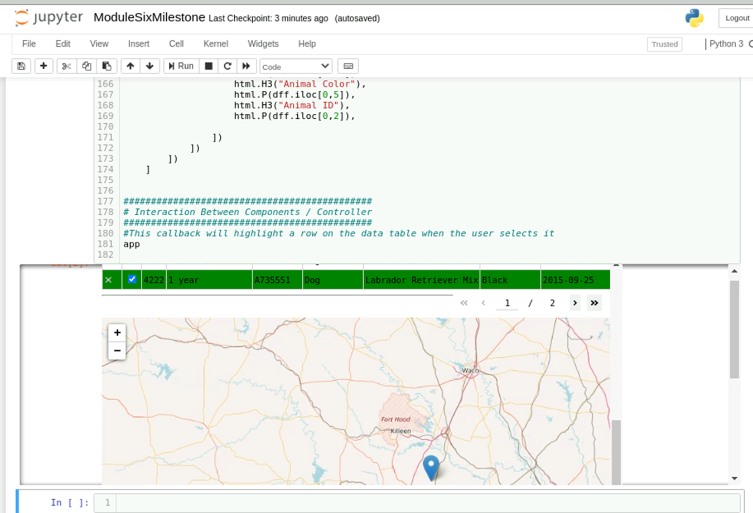The image size is (753, 513).
Task: Open the File menu
Action: pyautogui.click(x=29, y=43)
